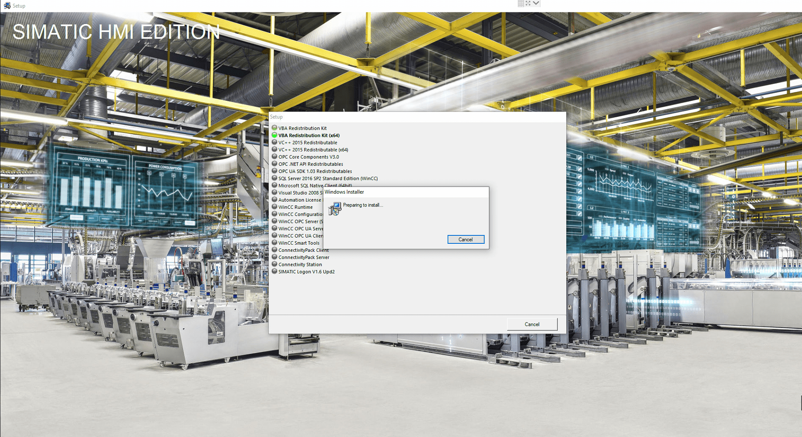802x437 pixels.
Task: Cancel the Windows Installer preparation
Action: 465,239
